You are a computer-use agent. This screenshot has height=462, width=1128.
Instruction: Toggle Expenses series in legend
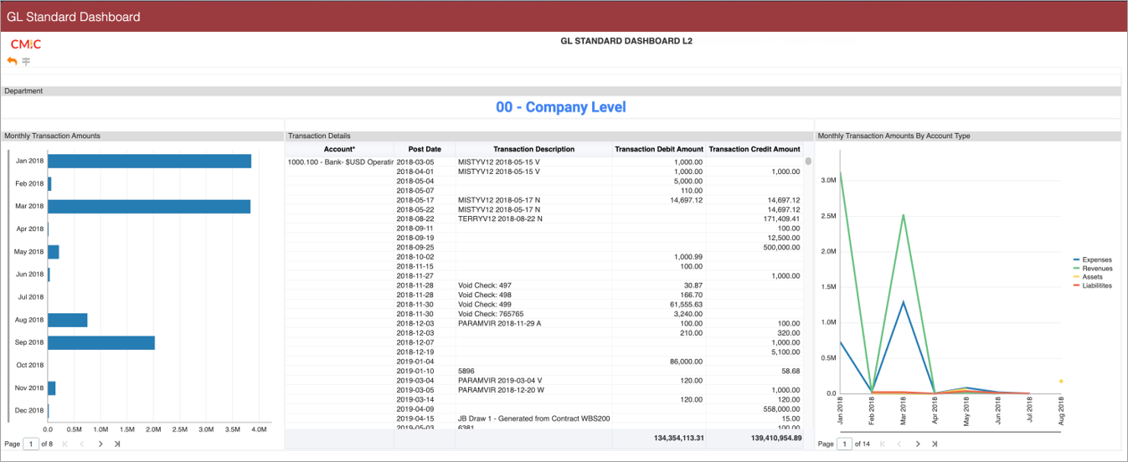(x=1092, y=259)
